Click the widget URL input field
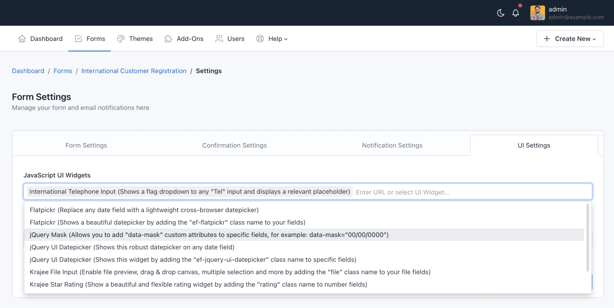This screenshot has width=614, height=308. [470, 192]
